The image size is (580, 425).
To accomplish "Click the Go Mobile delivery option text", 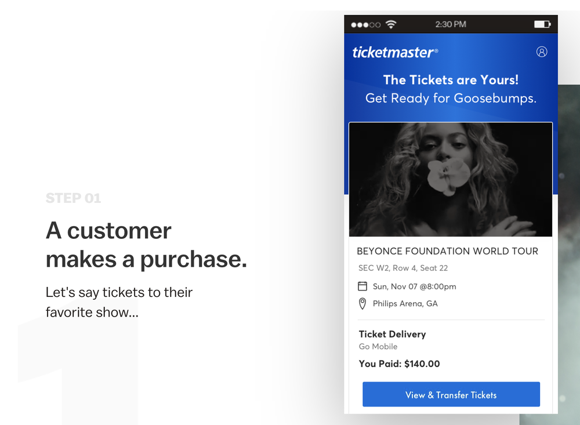I will (378, 347).
